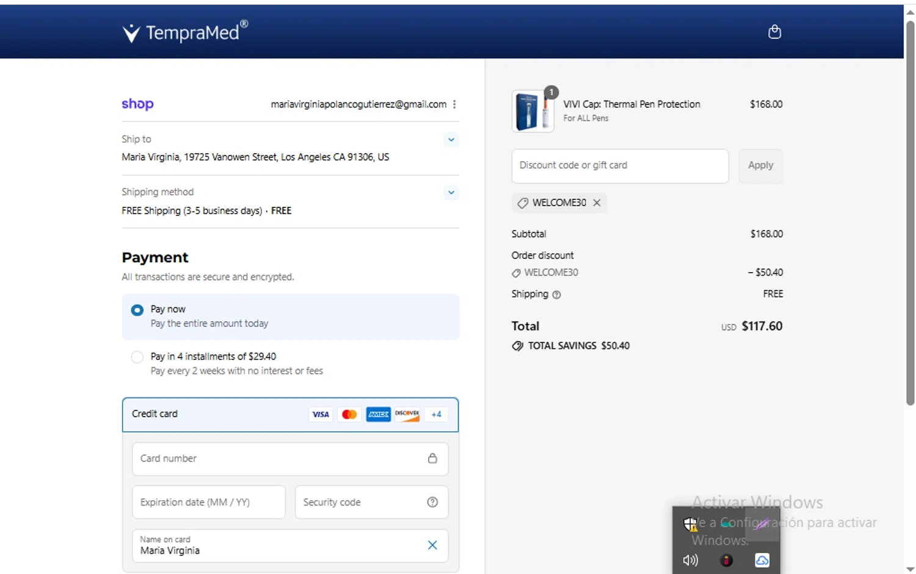Click the Name on card field
This screenshot has height=574, width=916.
coord(290,546)
